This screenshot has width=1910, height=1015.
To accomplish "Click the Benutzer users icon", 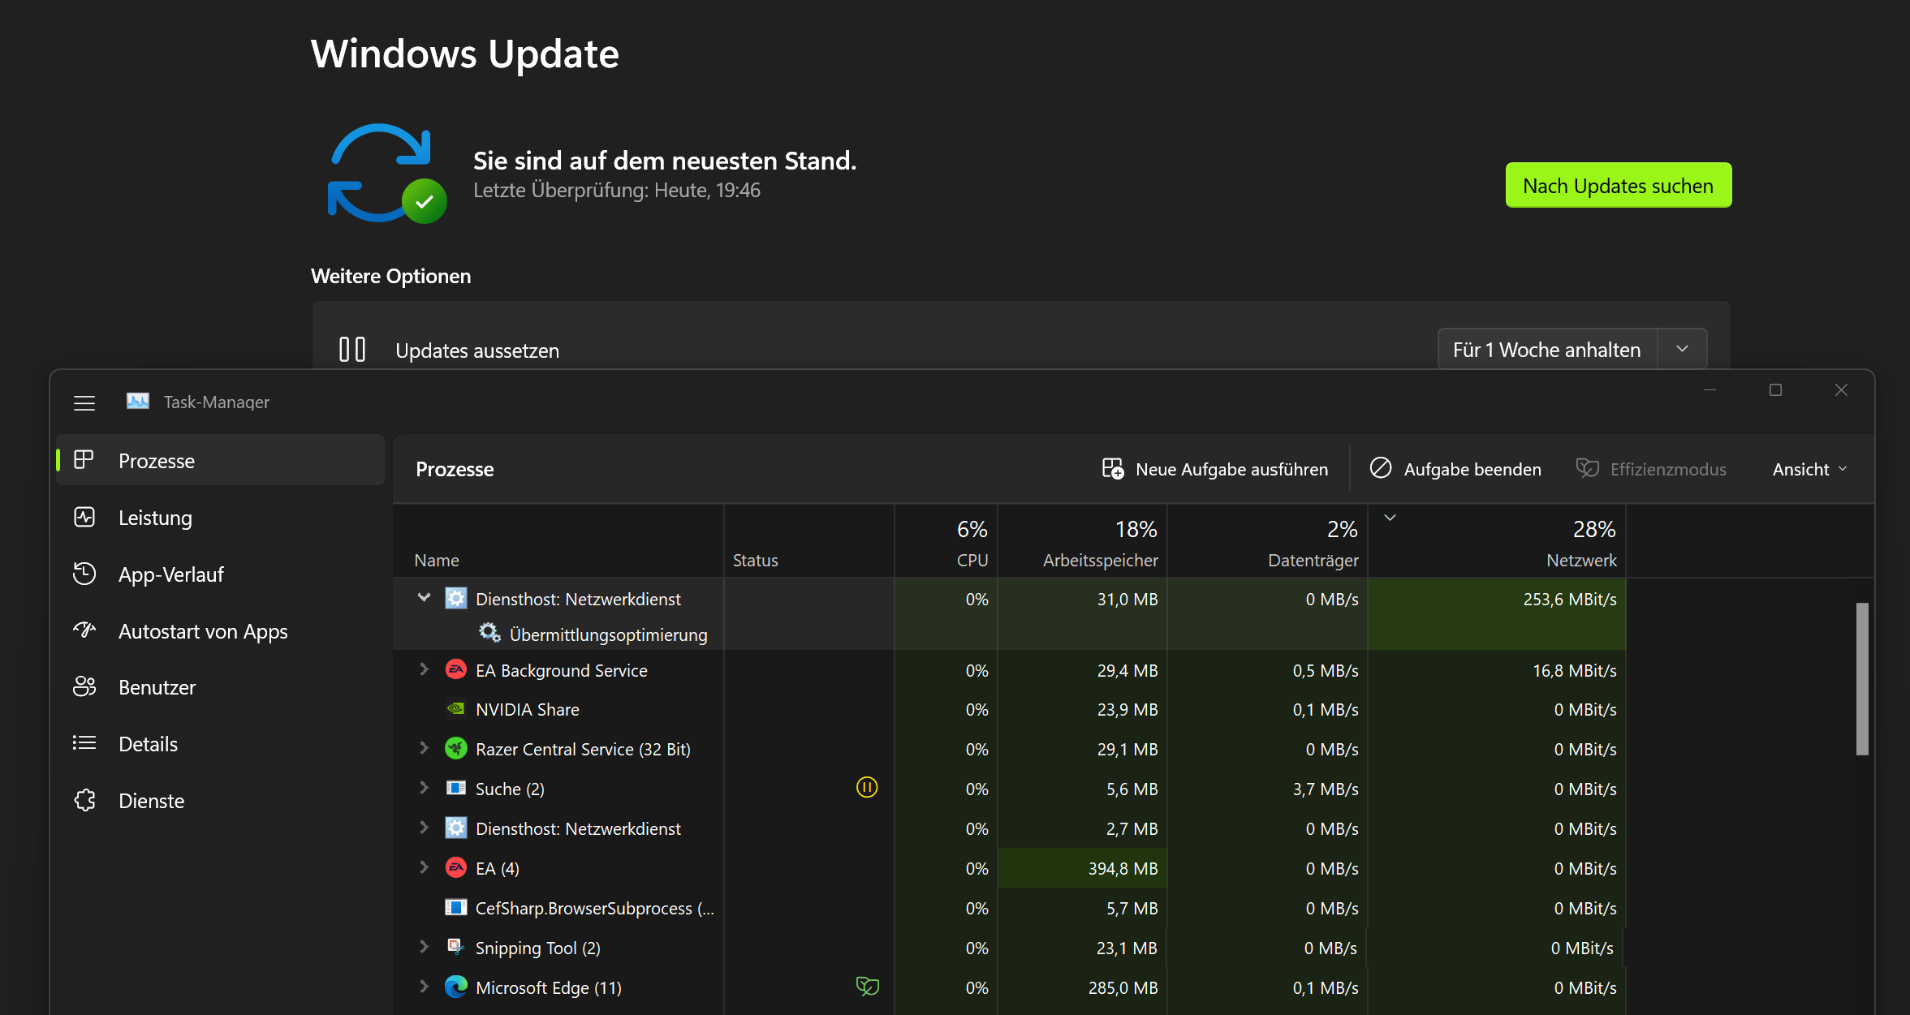I will 84,687.
